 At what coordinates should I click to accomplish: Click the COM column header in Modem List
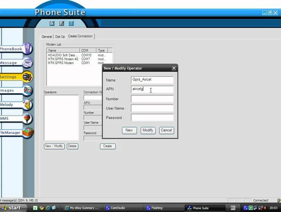pos(88,50)
